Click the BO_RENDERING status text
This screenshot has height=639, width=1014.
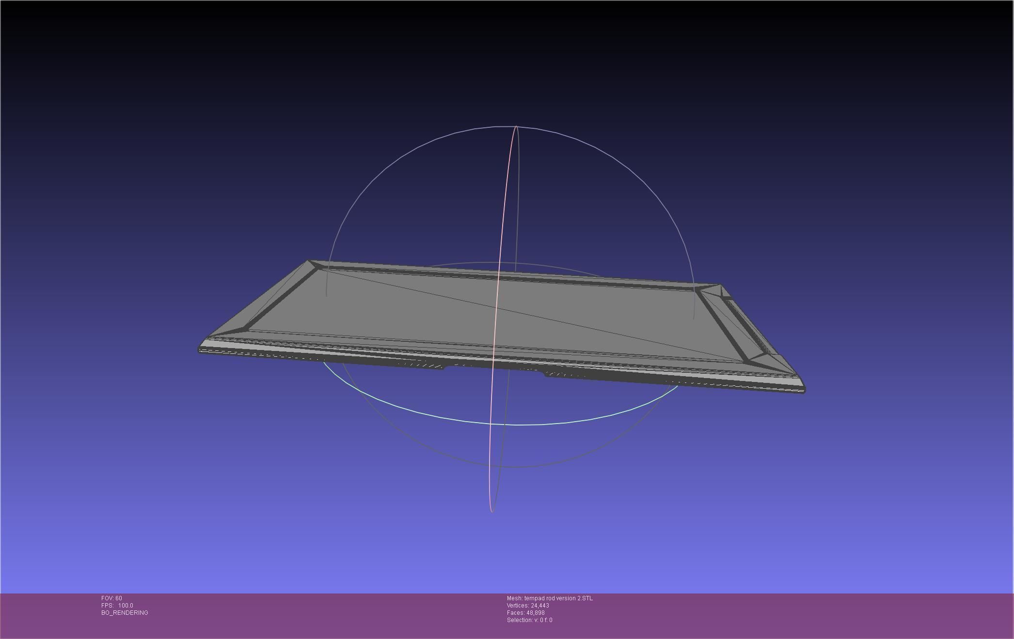(x=125, y=613)
